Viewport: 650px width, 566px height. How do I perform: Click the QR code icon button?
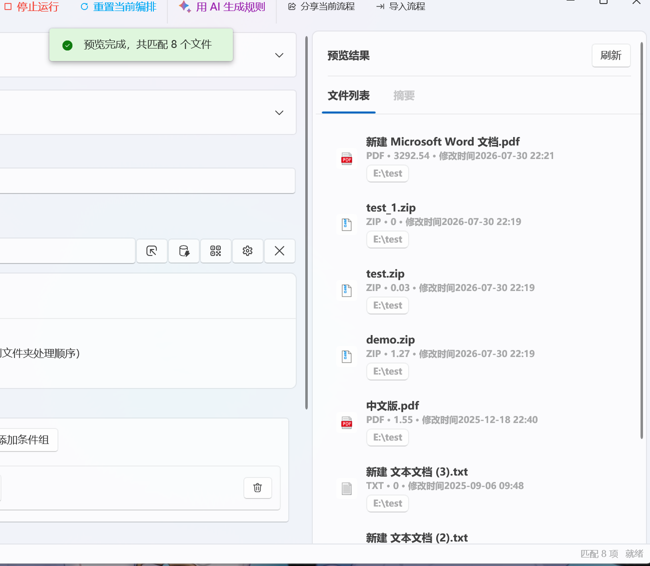point(216,250)
